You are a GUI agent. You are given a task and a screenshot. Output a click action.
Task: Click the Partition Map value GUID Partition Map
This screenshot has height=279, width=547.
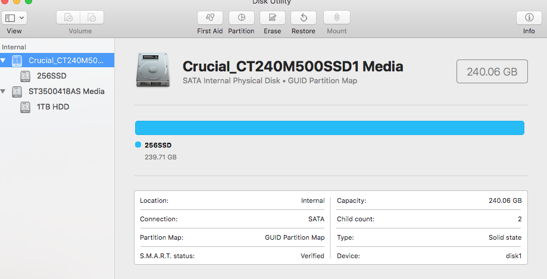click(295, 237)
